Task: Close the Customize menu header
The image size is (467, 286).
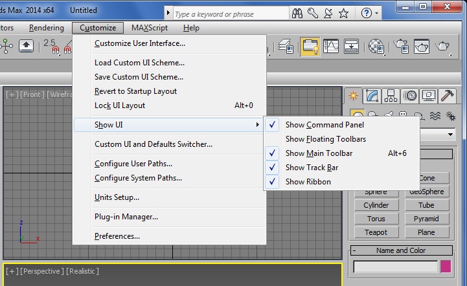Action: (98, 28)
